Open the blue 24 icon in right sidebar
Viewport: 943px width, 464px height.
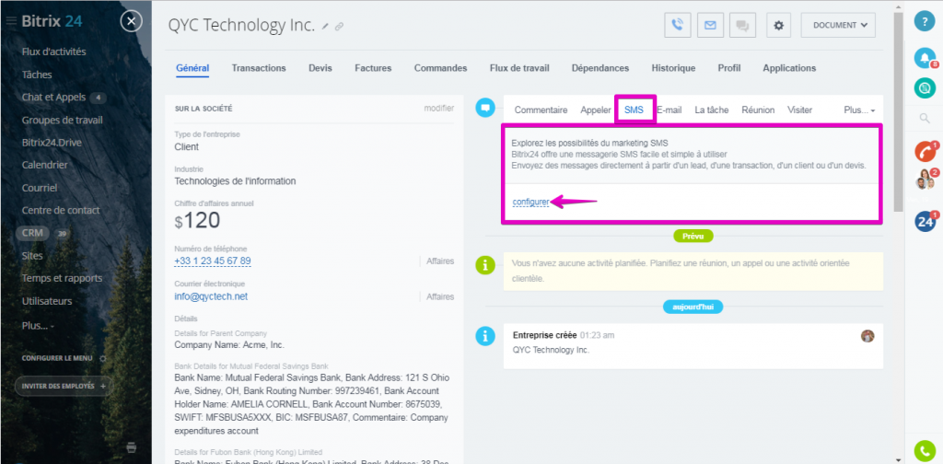pos(925,222)
